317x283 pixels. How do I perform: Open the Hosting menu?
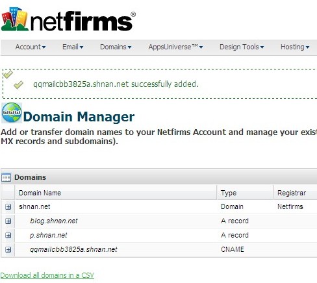pos(295,47)
